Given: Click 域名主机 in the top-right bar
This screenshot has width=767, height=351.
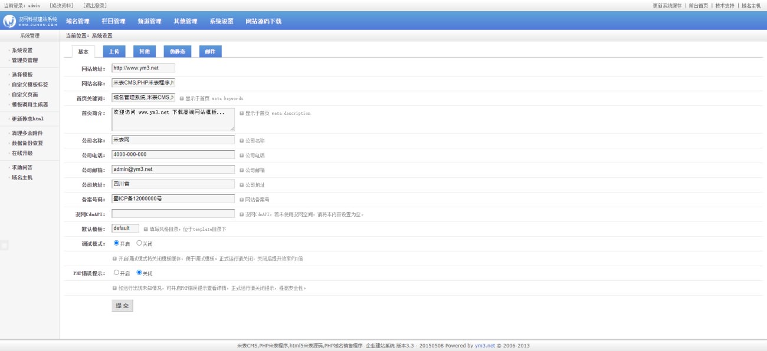Looking at the screenshot, I should [x=751, y=5].
